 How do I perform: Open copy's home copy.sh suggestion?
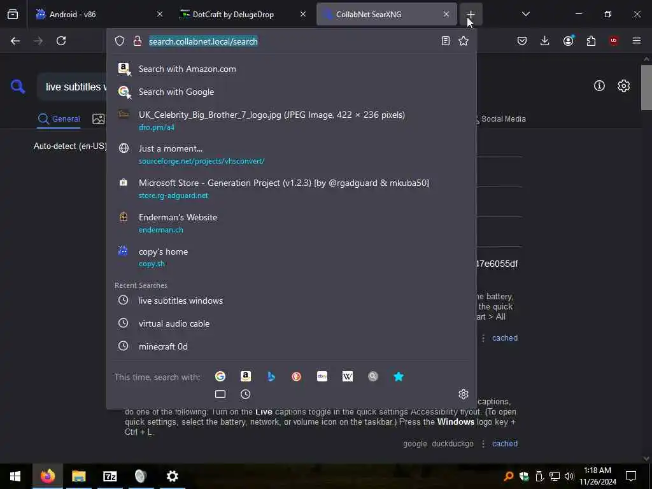292,257
